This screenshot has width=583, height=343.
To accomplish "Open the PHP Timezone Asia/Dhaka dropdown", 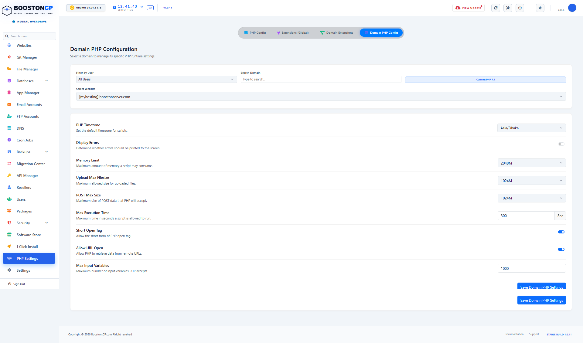I will click(531, 128).
